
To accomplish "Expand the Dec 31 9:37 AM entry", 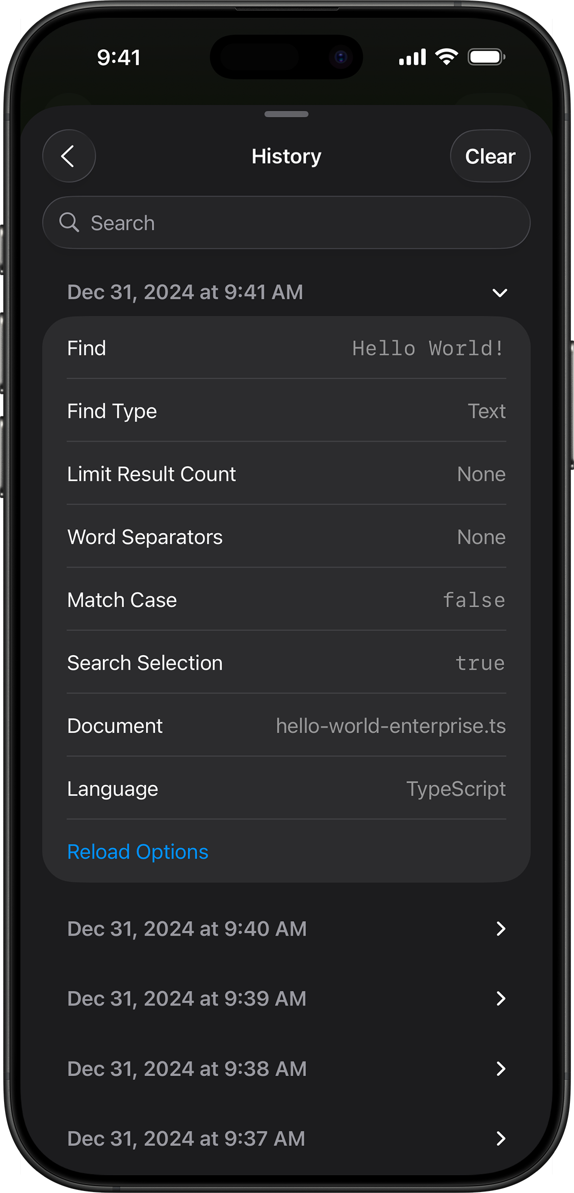I will [x=286, y=1138].
